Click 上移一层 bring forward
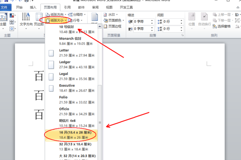241x160 pixels. tap(223, 15)
